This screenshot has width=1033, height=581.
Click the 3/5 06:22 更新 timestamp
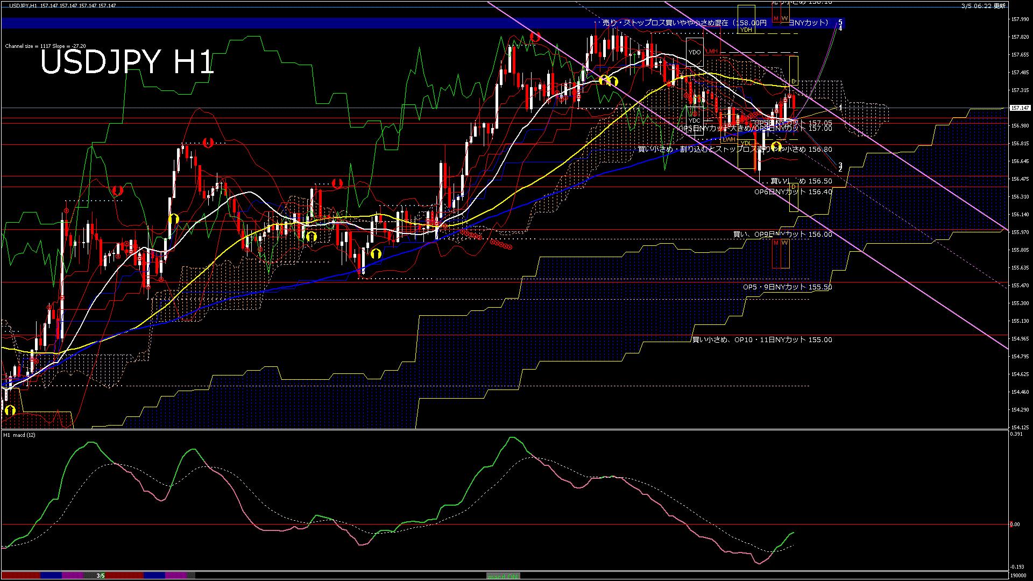point(983,6)
